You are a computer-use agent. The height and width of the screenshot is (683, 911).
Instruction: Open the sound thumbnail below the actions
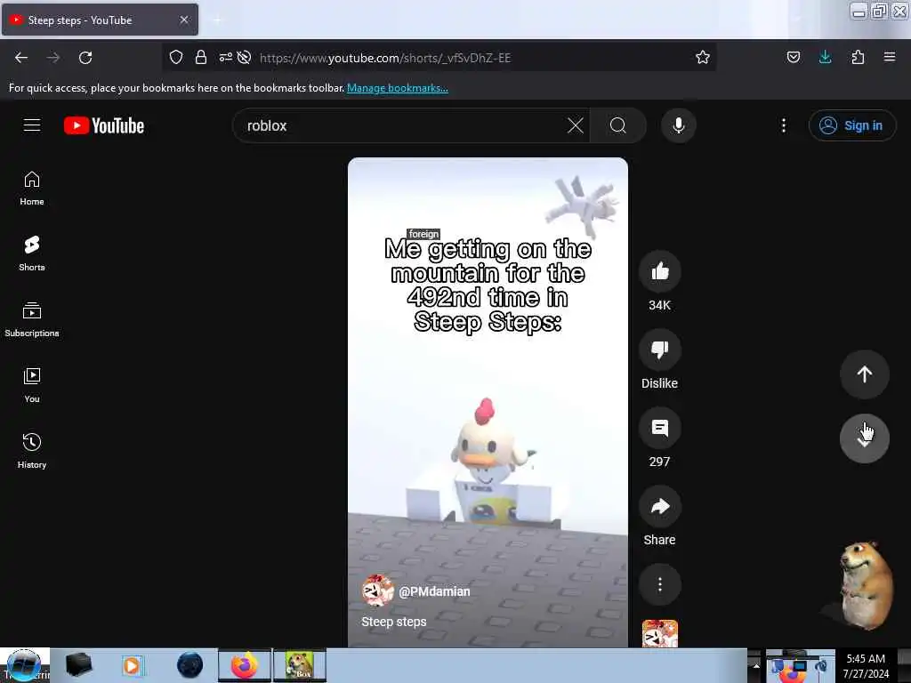click(659, 633)
